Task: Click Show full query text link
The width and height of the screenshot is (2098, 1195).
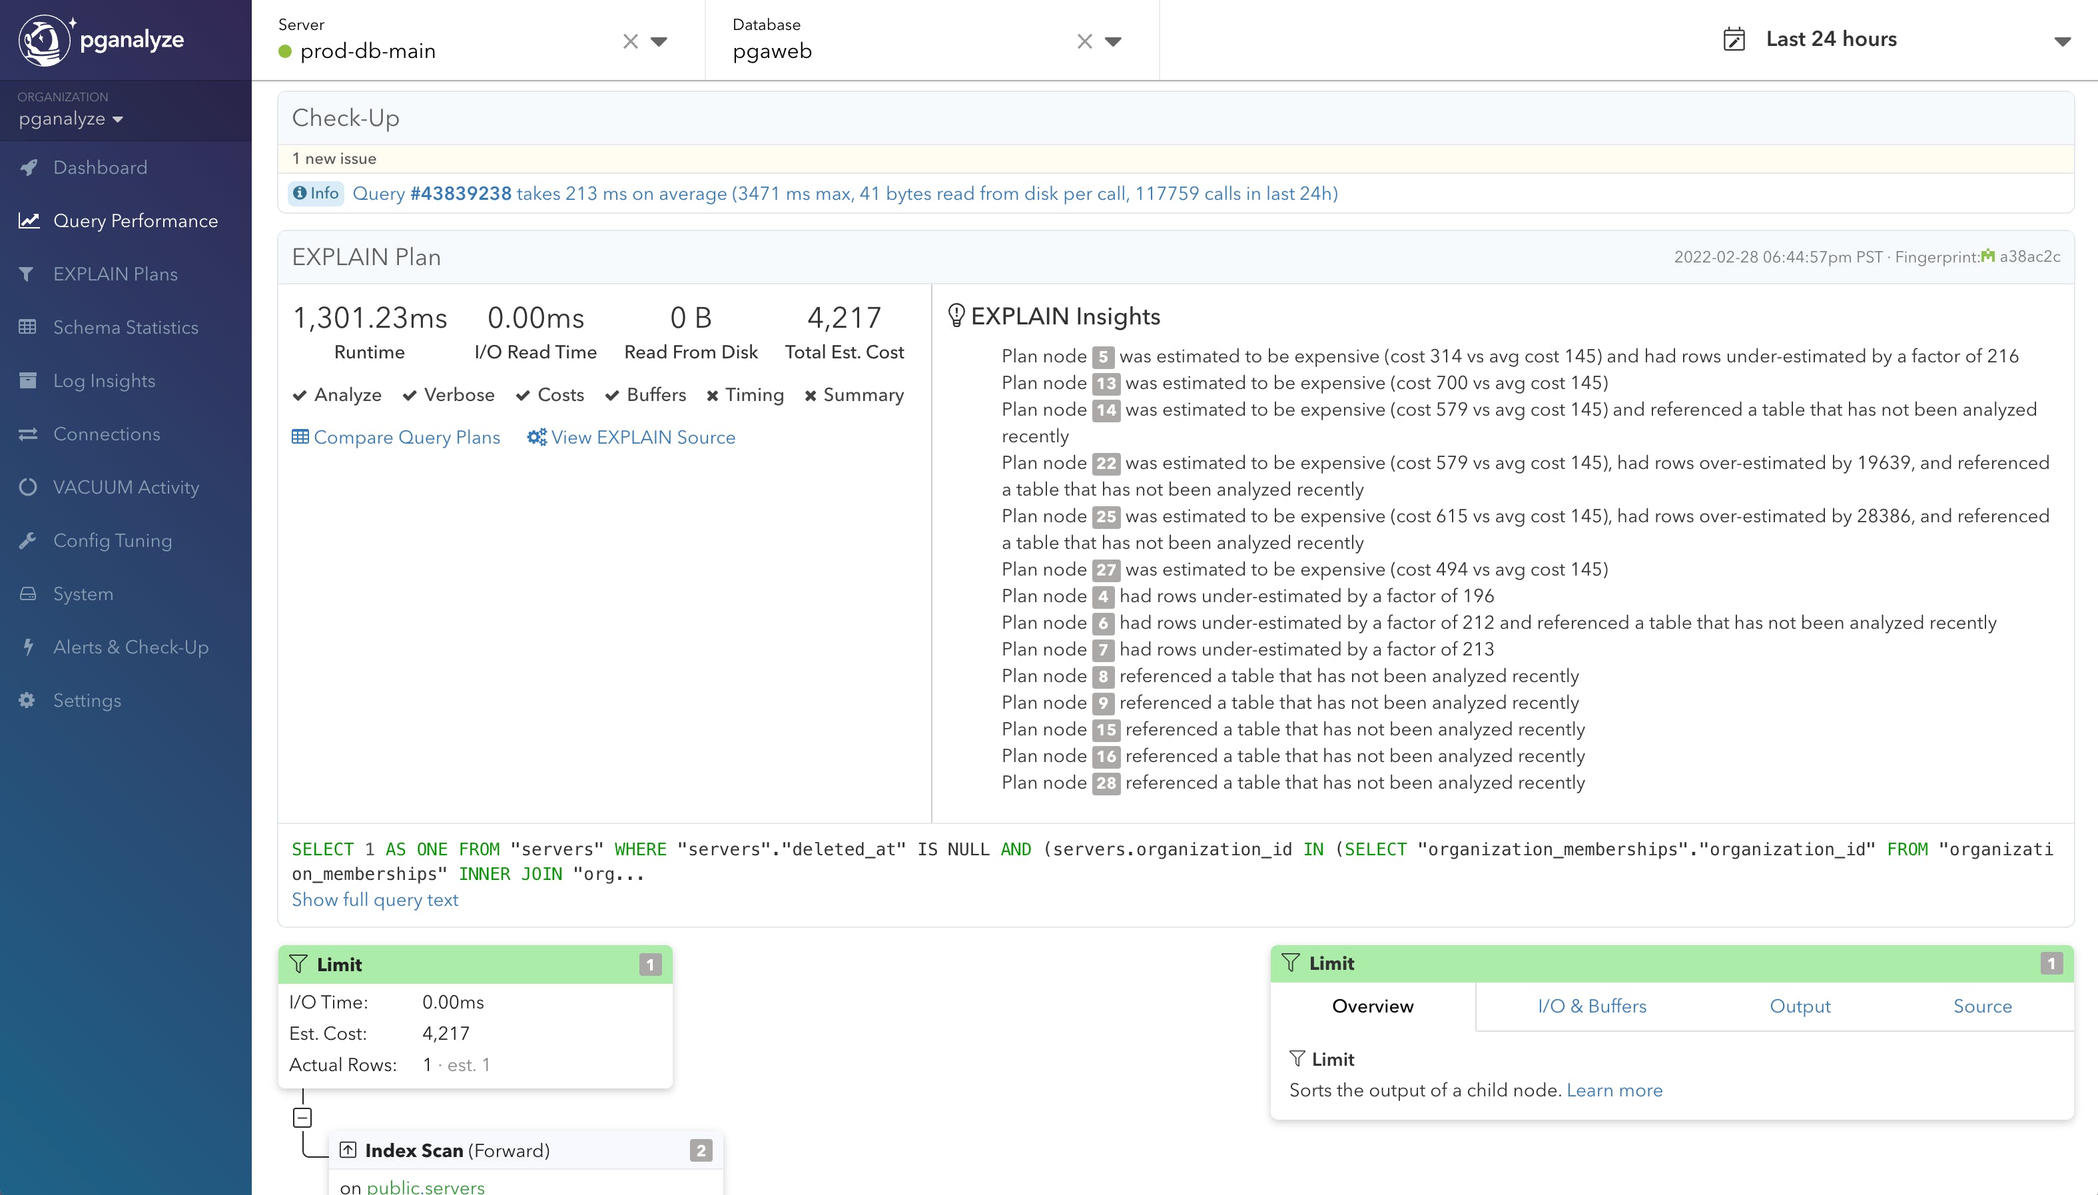Action: coord(375,899)
